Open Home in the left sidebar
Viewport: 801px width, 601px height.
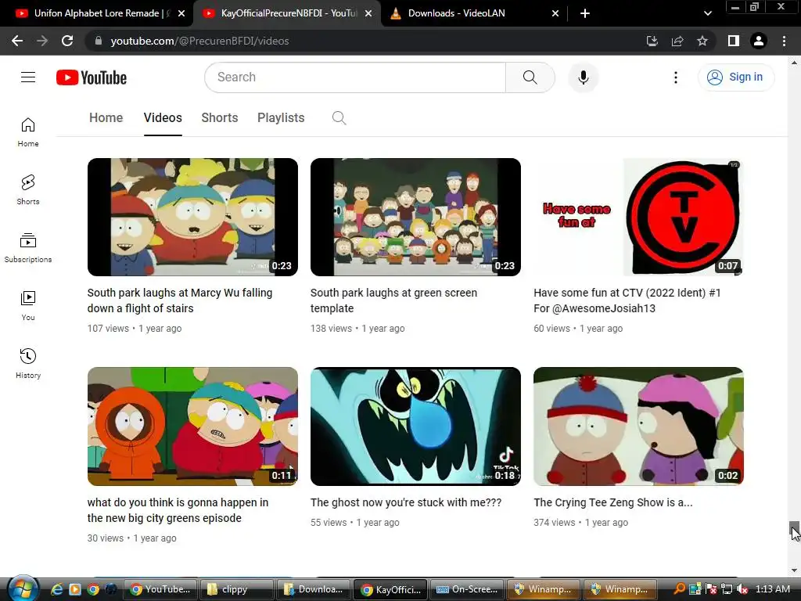[x=28, y=132]
